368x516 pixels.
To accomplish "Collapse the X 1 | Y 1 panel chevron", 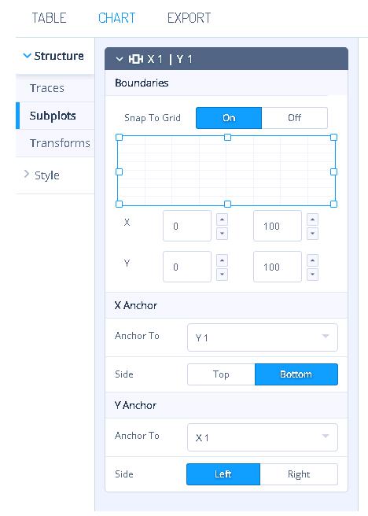I will [x=120, y=59].
